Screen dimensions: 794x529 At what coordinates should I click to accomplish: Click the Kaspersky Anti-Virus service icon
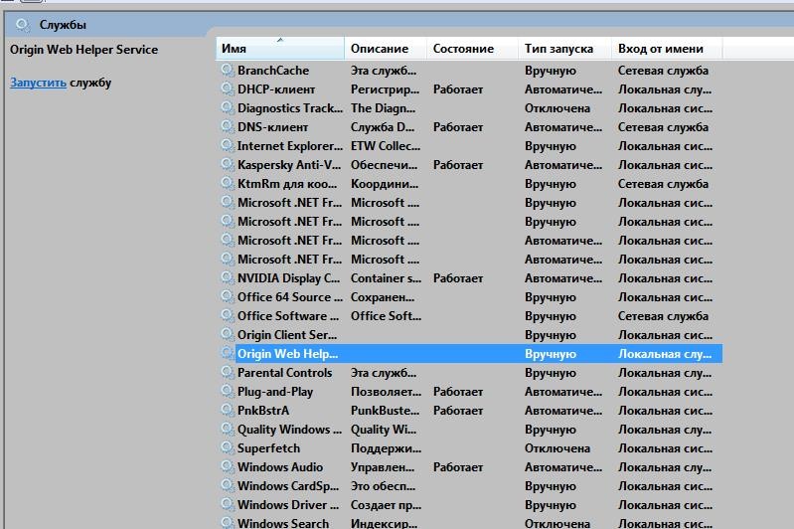click(x=228, y=165)
